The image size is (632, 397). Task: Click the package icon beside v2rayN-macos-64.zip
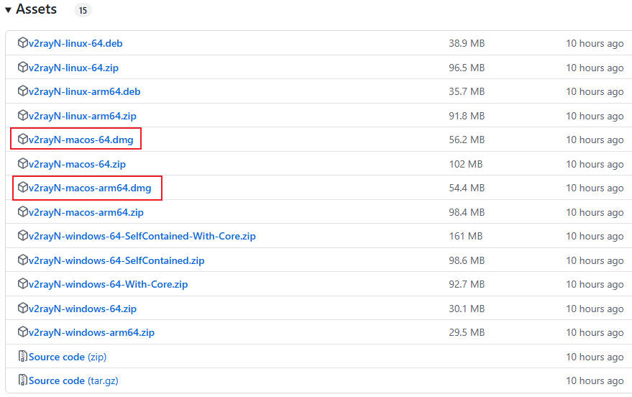(x=23, y=163)
